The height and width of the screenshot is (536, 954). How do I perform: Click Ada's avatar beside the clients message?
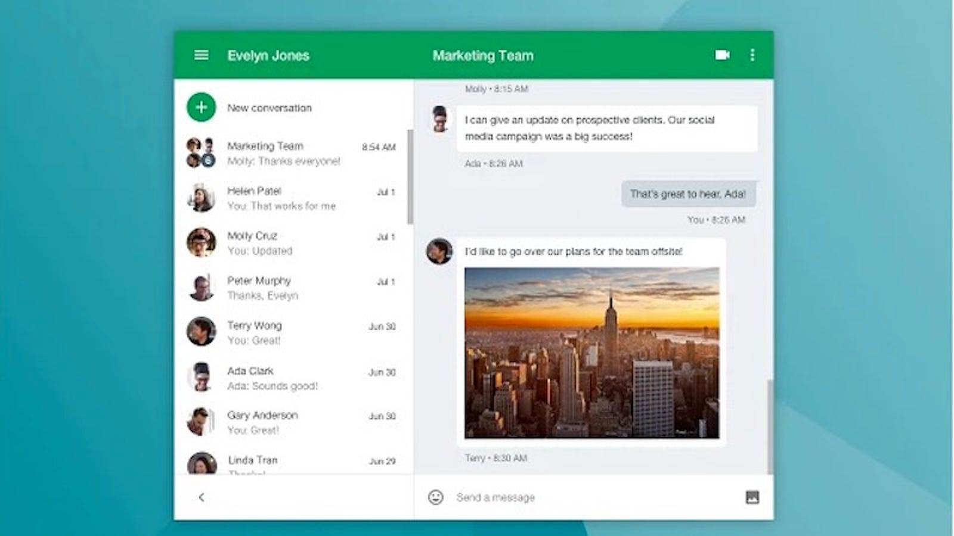[x=440, y=119]
